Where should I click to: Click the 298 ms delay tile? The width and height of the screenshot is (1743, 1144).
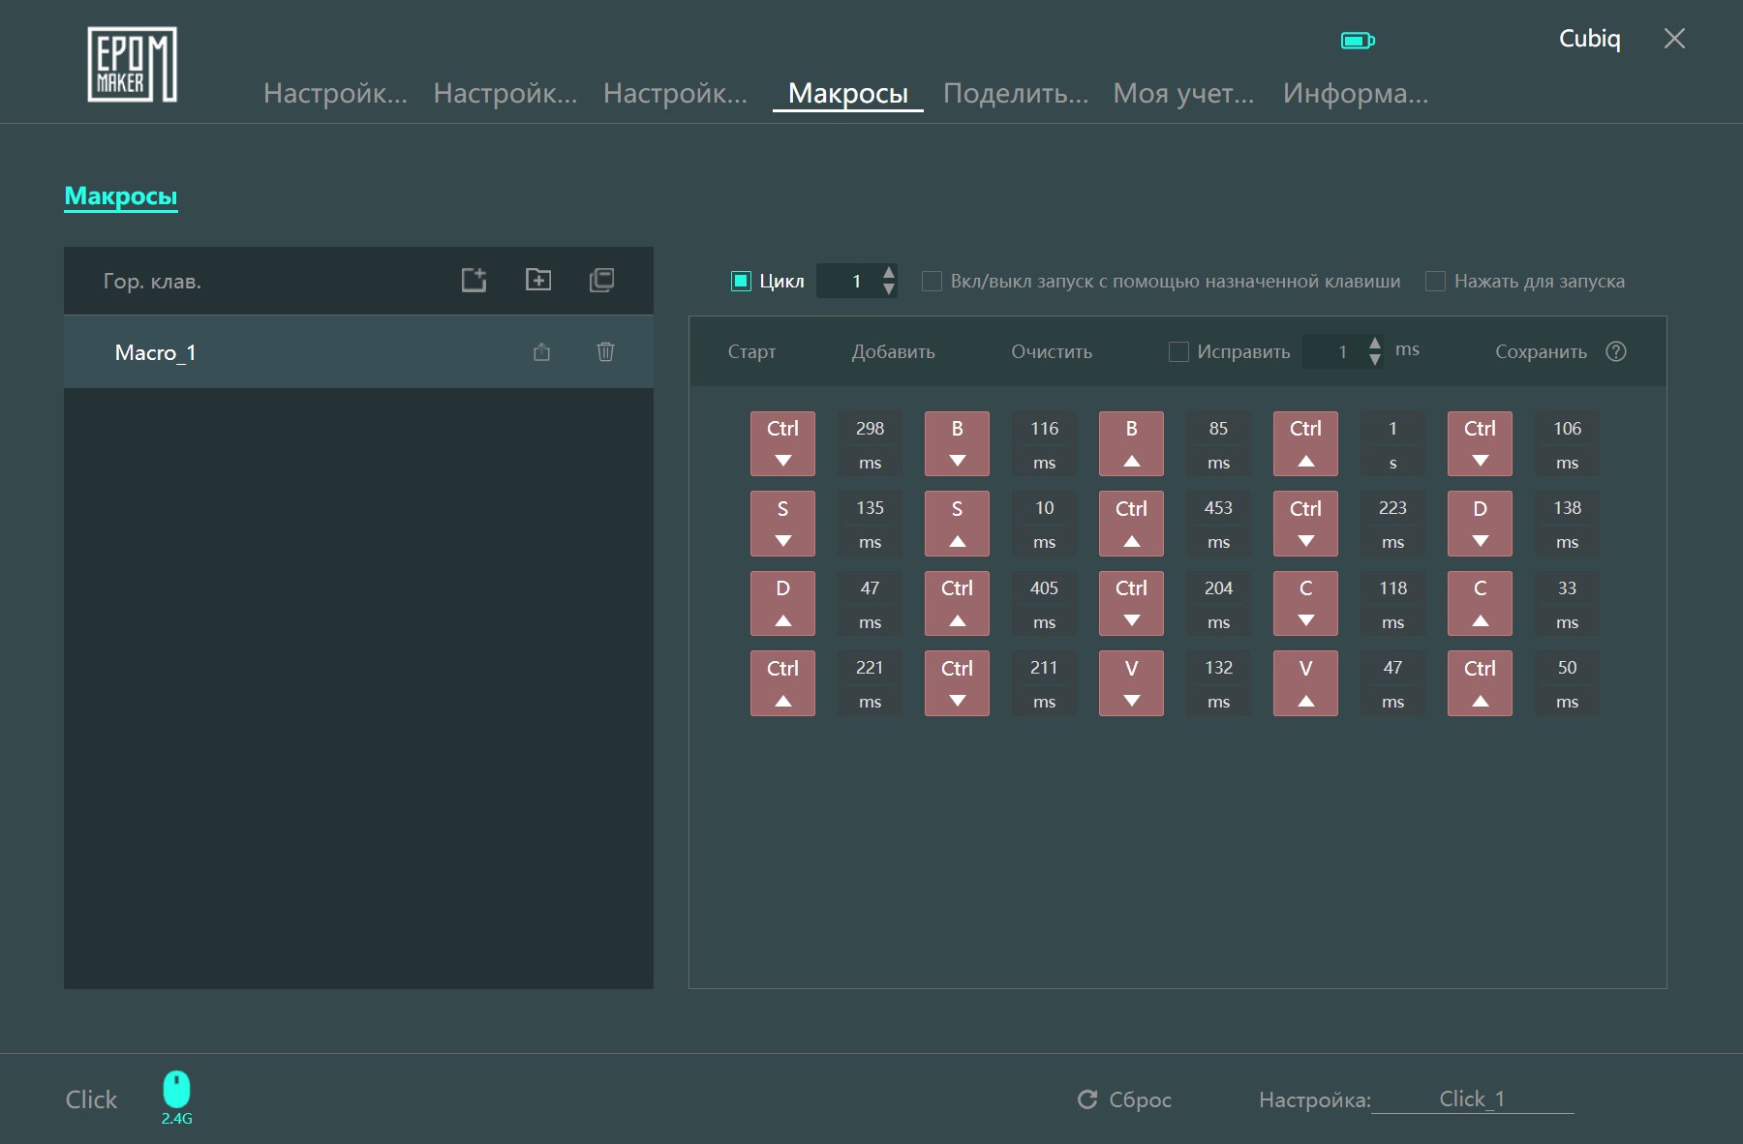coord(870,443)
